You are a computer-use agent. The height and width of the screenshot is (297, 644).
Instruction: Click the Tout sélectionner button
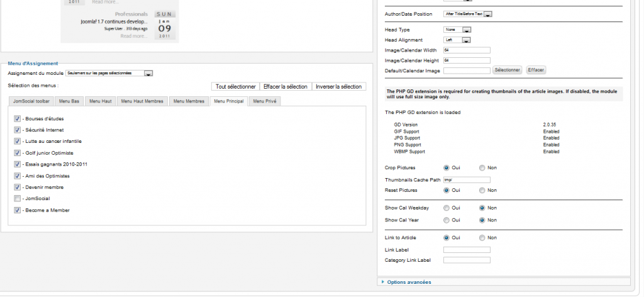[235, 86]
